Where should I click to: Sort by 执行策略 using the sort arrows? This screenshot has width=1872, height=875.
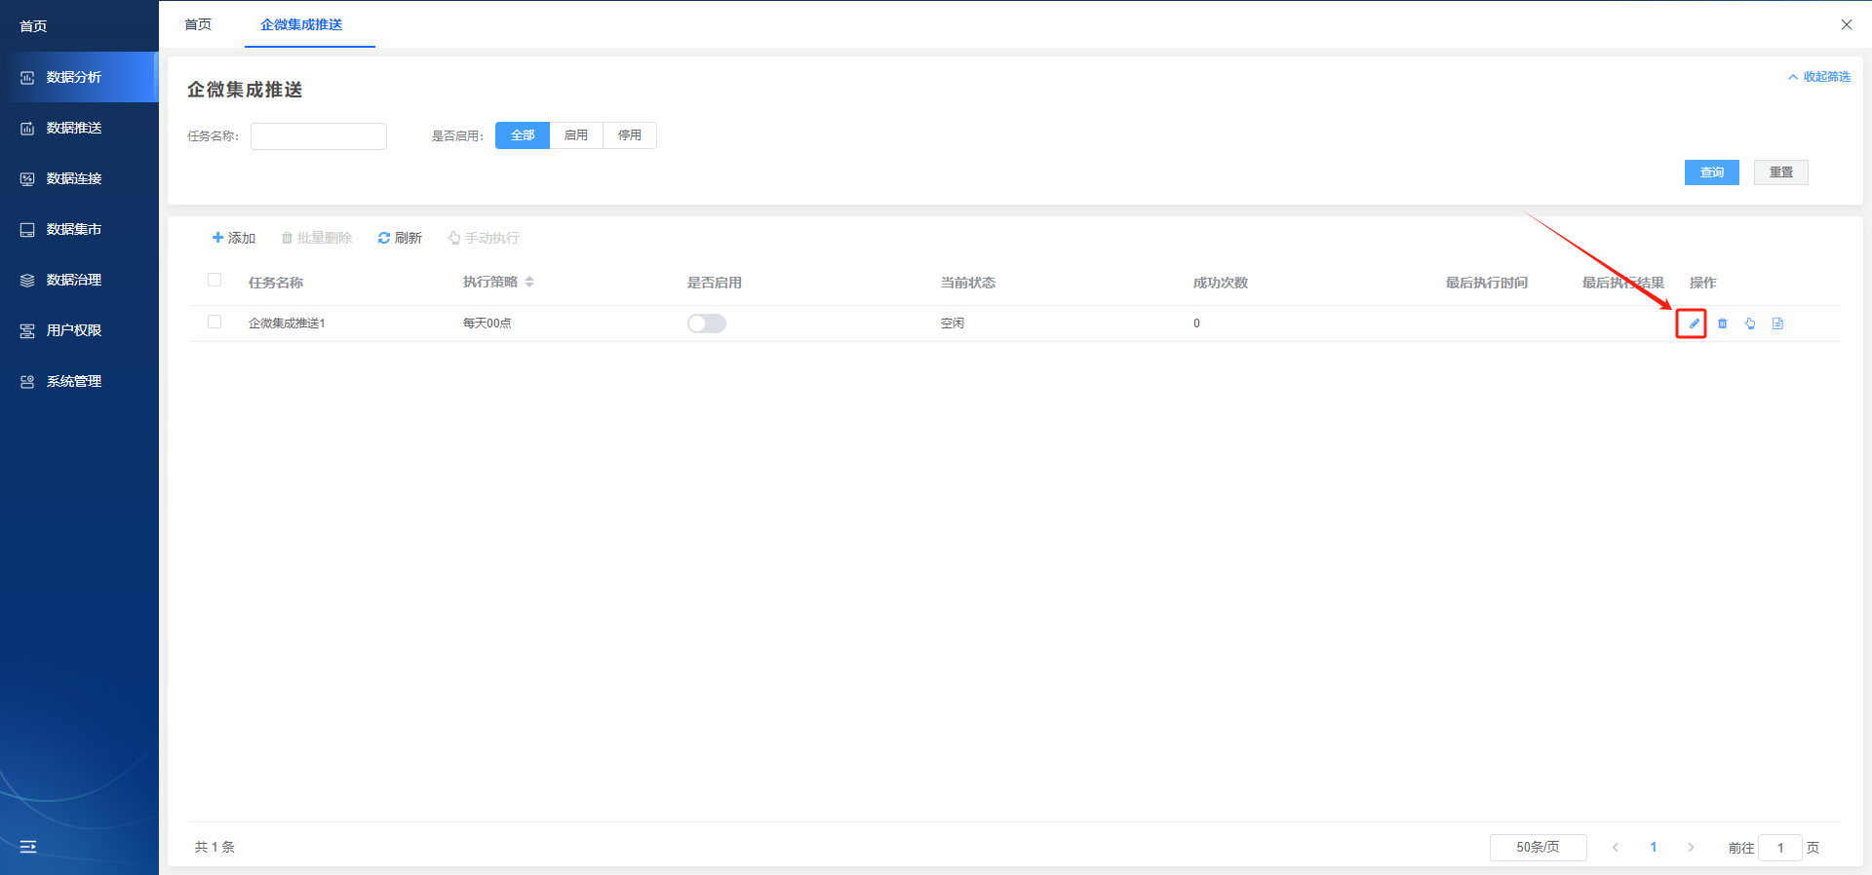pos(529,282)
